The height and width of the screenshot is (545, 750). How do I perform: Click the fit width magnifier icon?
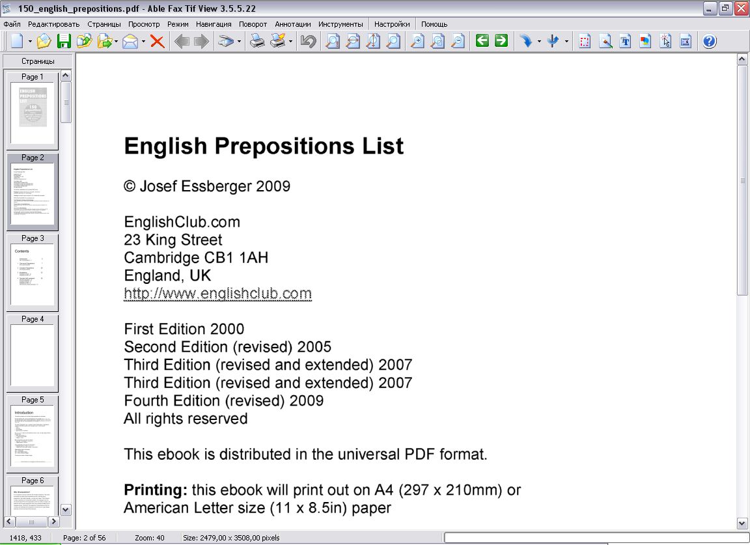pyautogui.click(x=352, y=41)
